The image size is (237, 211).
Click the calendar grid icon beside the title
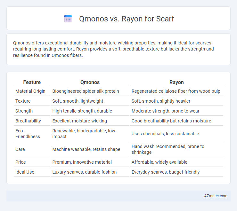tap(68, 19)
